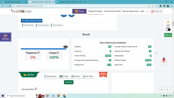
Task: Click the green Click here button
Action: (69, 82)
